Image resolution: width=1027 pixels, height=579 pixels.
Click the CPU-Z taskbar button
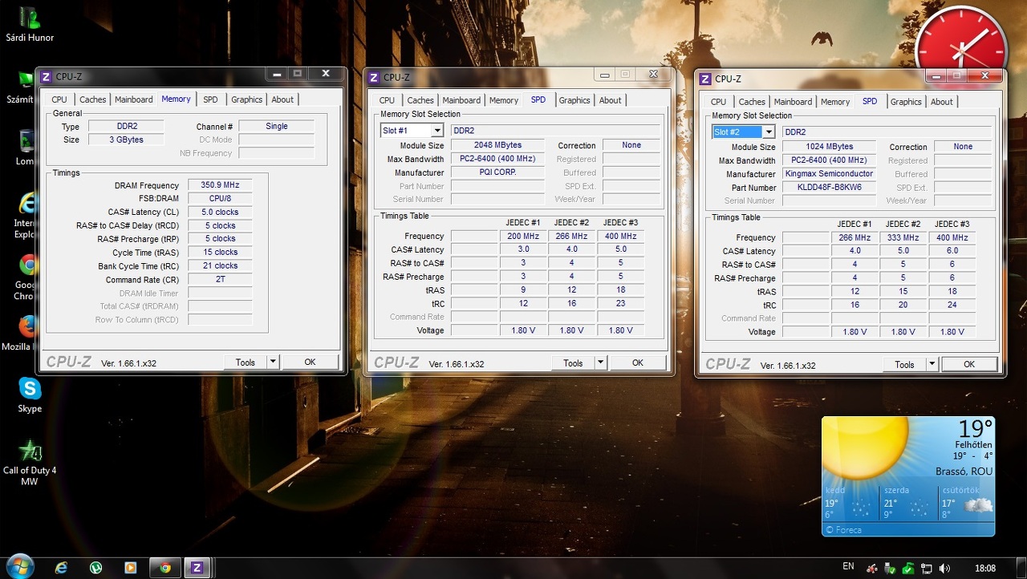[x=197, y=568]
